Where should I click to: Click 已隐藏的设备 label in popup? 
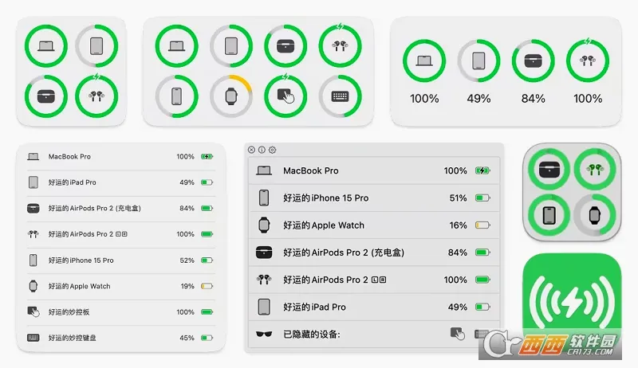312,335
